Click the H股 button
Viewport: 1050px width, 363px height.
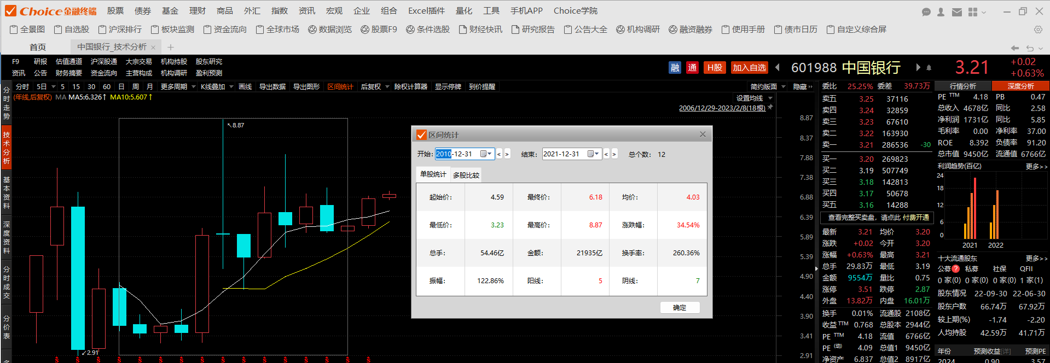(x=715, y=68)
